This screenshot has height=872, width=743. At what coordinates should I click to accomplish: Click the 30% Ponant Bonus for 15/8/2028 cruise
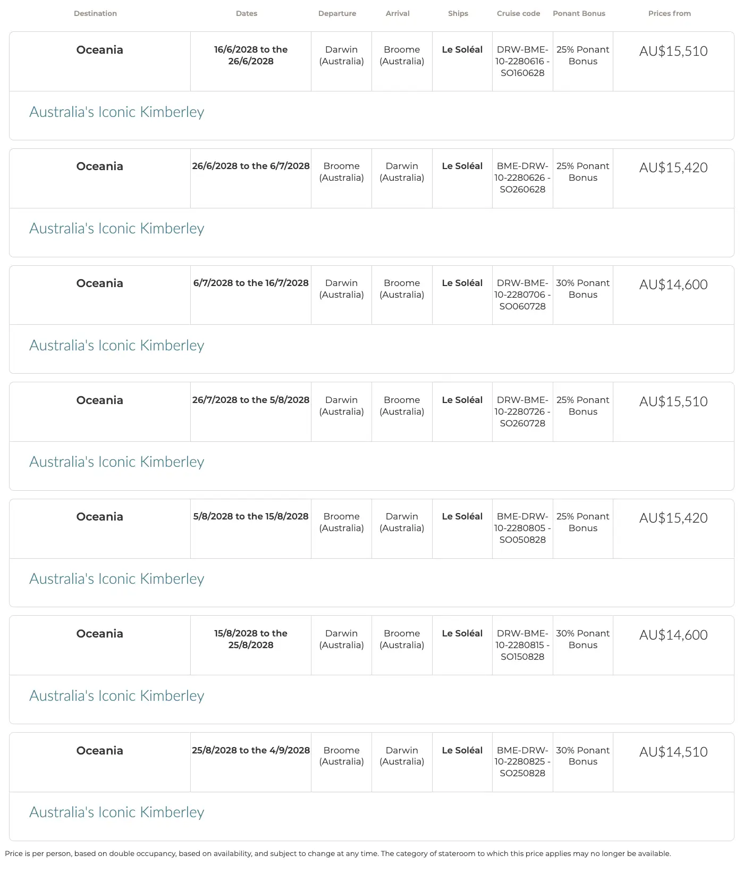click(x=583, y=639)
